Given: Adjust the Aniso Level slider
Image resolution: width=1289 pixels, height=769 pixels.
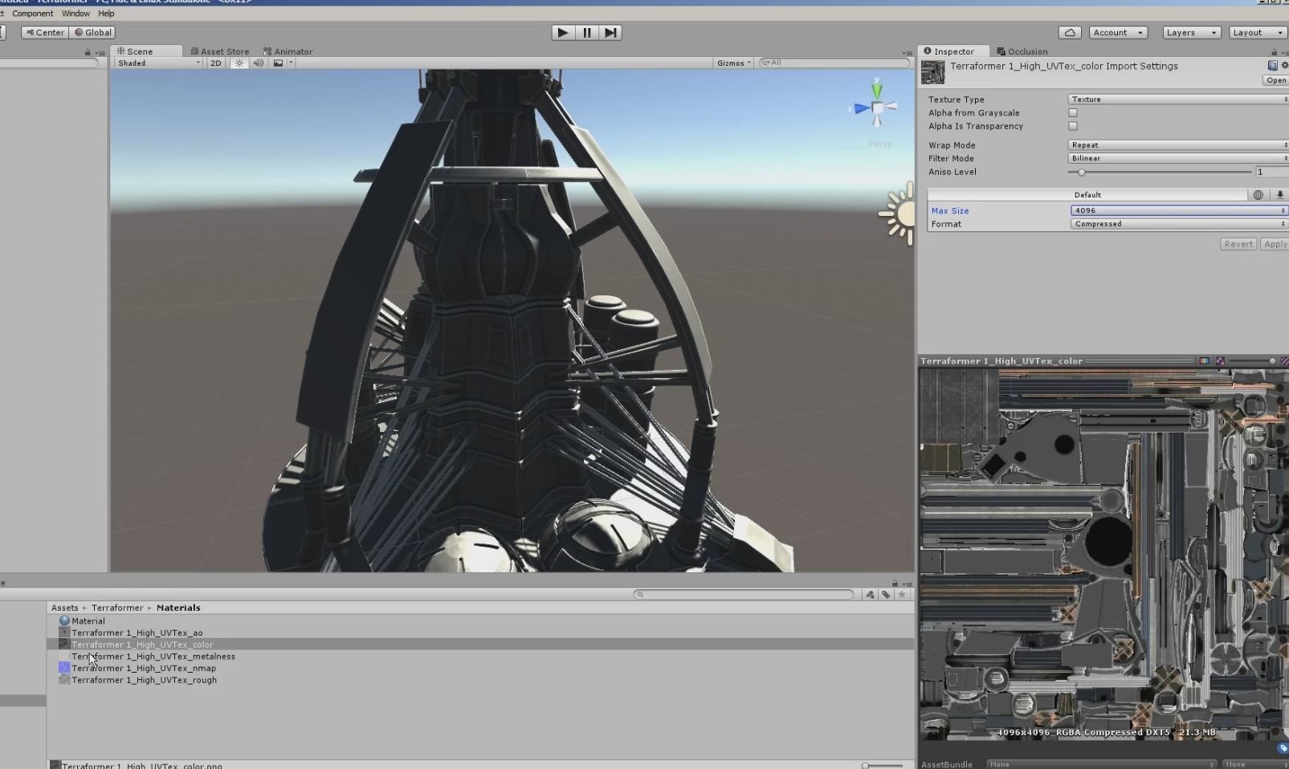Looking at the screenshot, I should coord(1160,172).
